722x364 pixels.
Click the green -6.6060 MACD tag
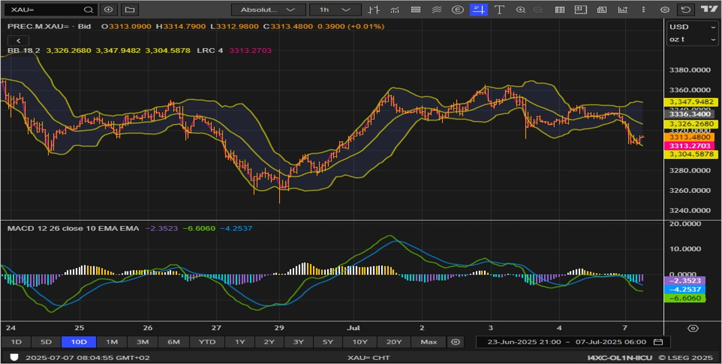click(685, 298)
